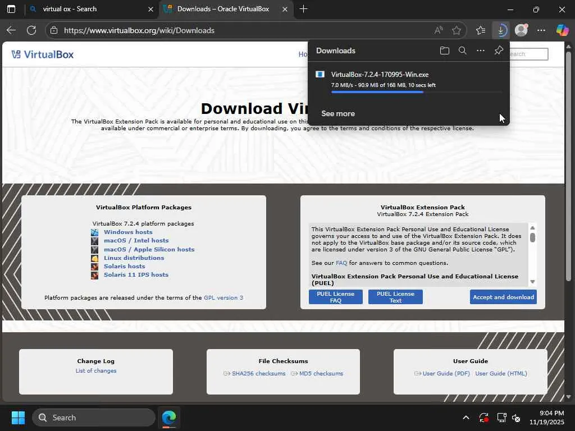The image size is (575, 431).
Task: Click Solaris hosts platform icon
Action: pos(94,267)
